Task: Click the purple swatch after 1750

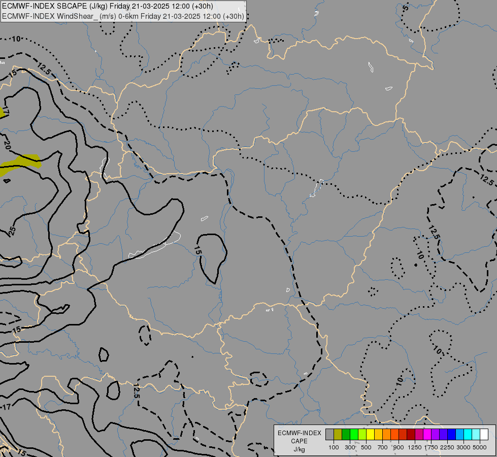Action: [435, 435]
